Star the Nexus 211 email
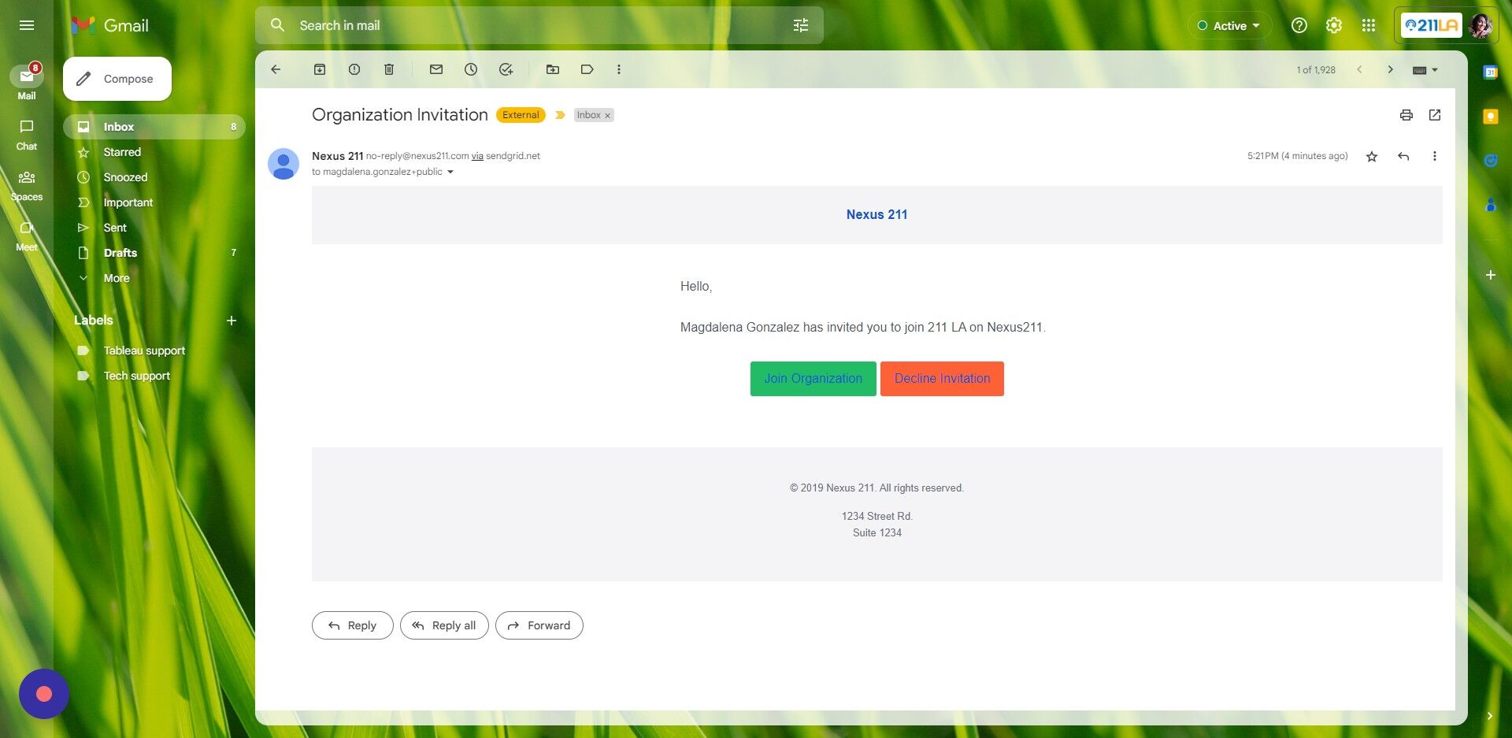The width and height of the screenshot is (1512, 738). pyautogui.click(x=1372, y=156)
